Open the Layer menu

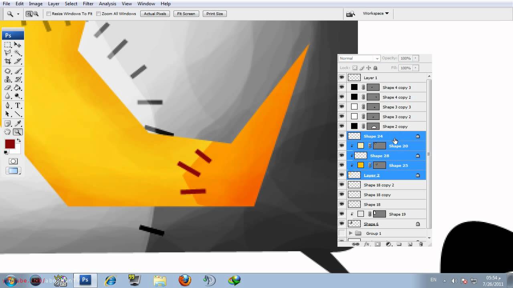[54, 4]
